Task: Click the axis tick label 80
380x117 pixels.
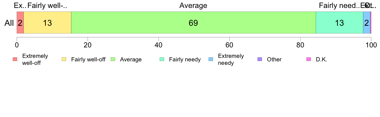Action: pyautogui.click(x=300, y=45)
